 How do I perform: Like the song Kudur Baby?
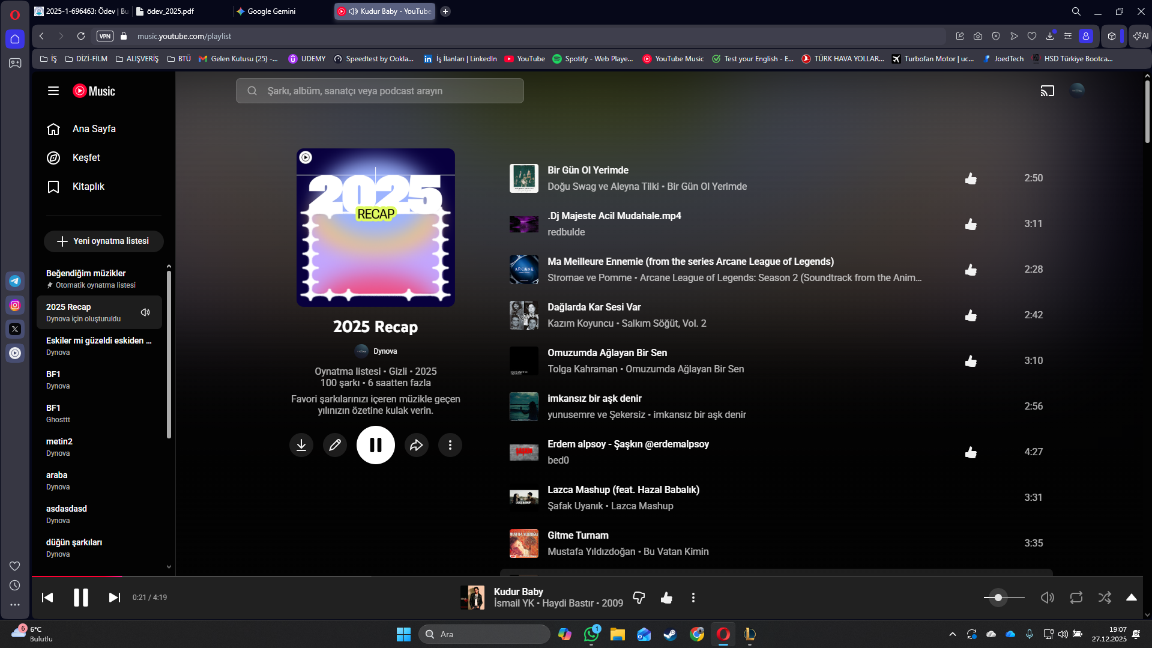coord(666,598)
